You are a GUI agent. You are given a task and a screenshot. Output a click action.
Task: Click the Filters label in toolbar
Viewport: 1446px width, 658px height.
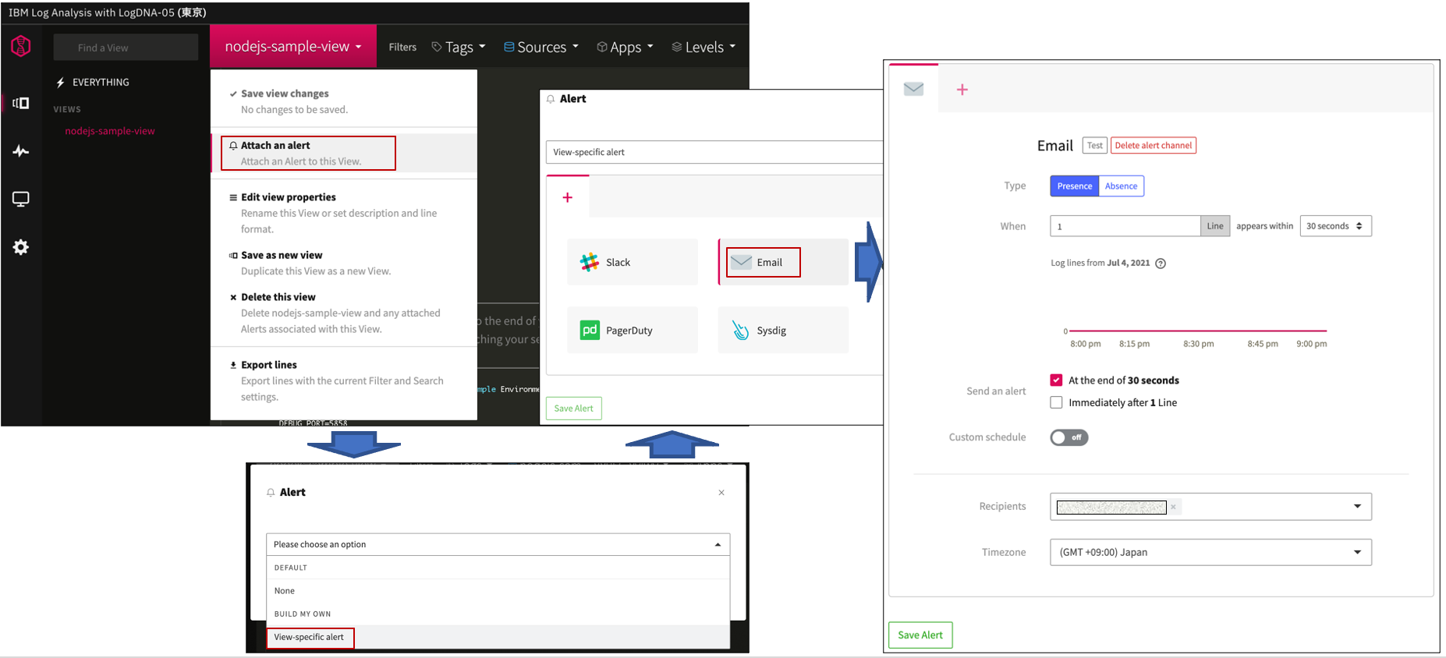click(402, 47)
